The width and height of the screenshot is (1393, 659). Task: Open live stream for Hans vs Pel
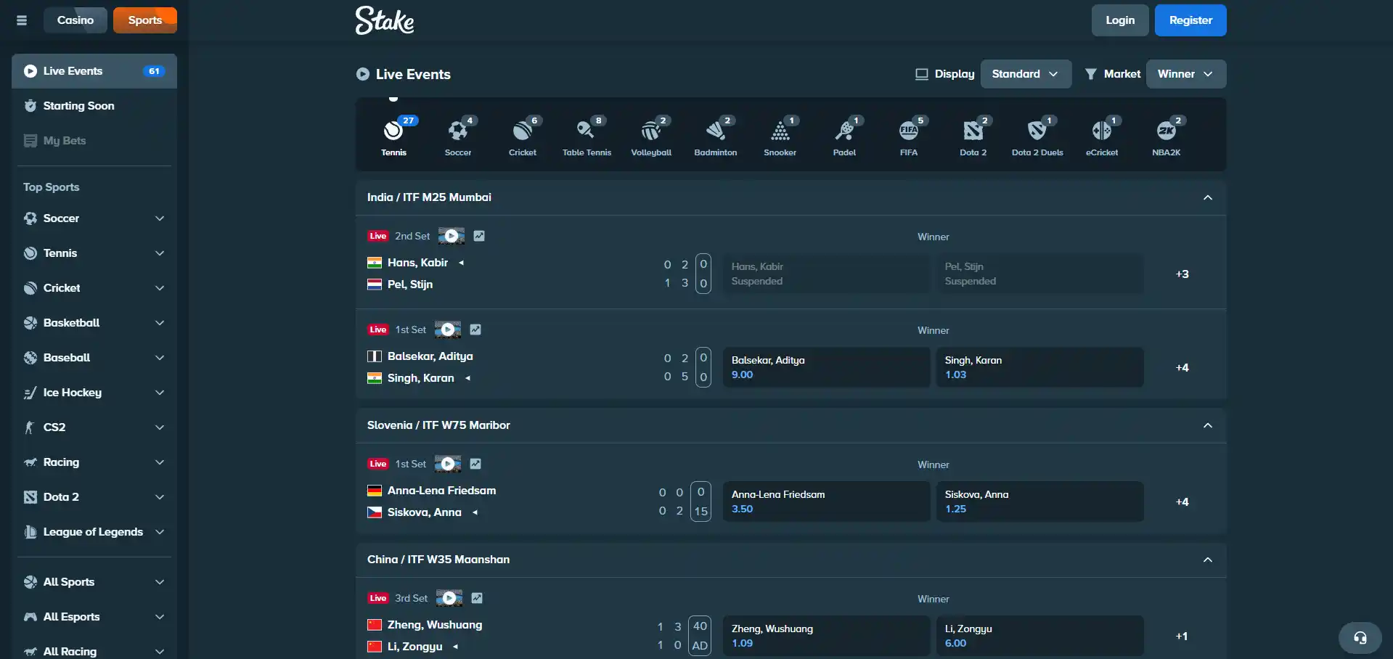point(452,236)
